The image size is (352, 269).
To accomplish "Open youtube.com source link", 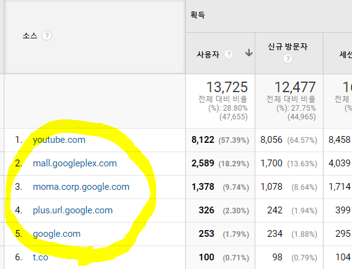I will [59, 140].
